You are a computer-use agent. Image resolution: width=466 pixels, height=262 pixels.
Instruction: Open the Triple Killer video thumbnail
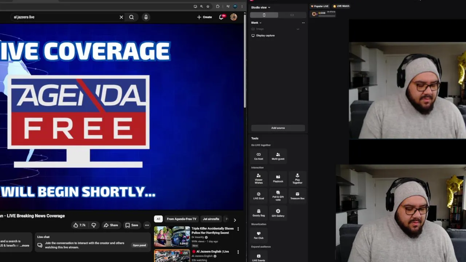pos(172,237)
